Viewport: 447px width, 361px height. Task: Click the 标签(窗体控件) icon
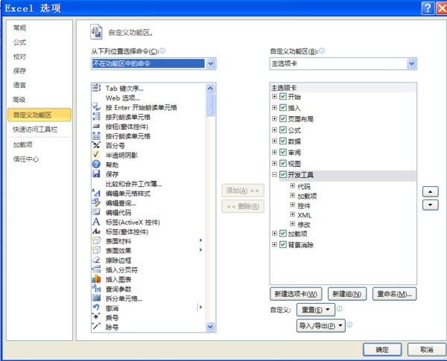point(96,231)
